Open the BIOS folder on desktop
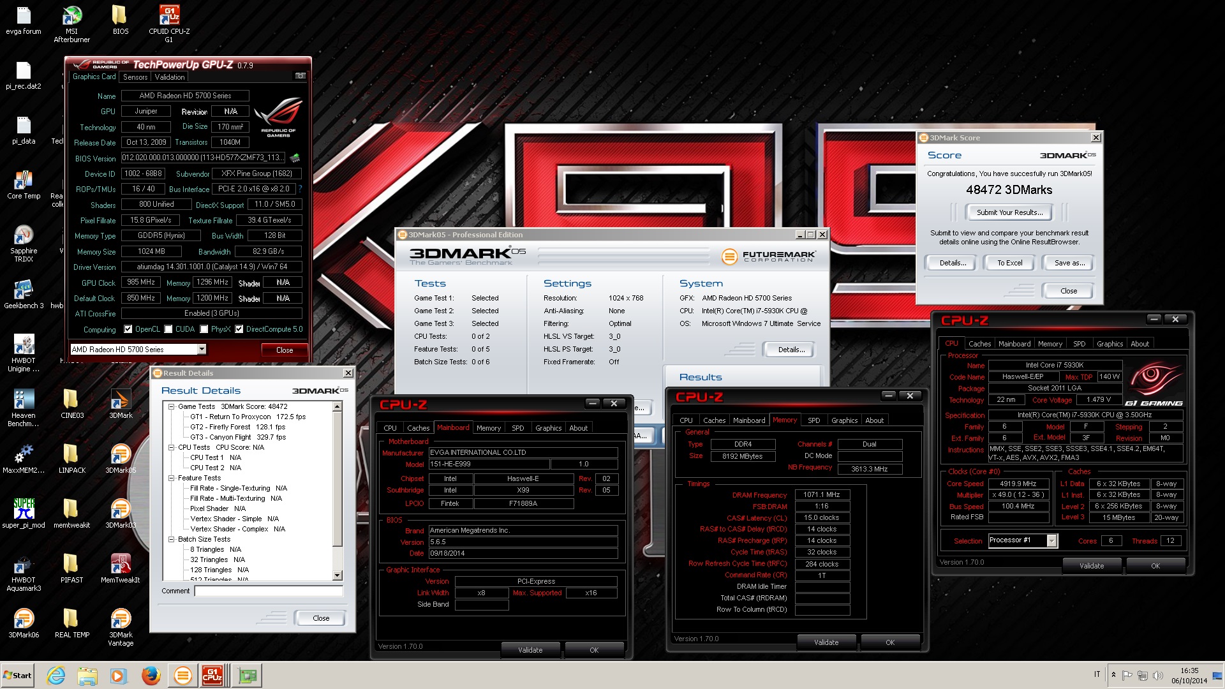 point(120,20)
